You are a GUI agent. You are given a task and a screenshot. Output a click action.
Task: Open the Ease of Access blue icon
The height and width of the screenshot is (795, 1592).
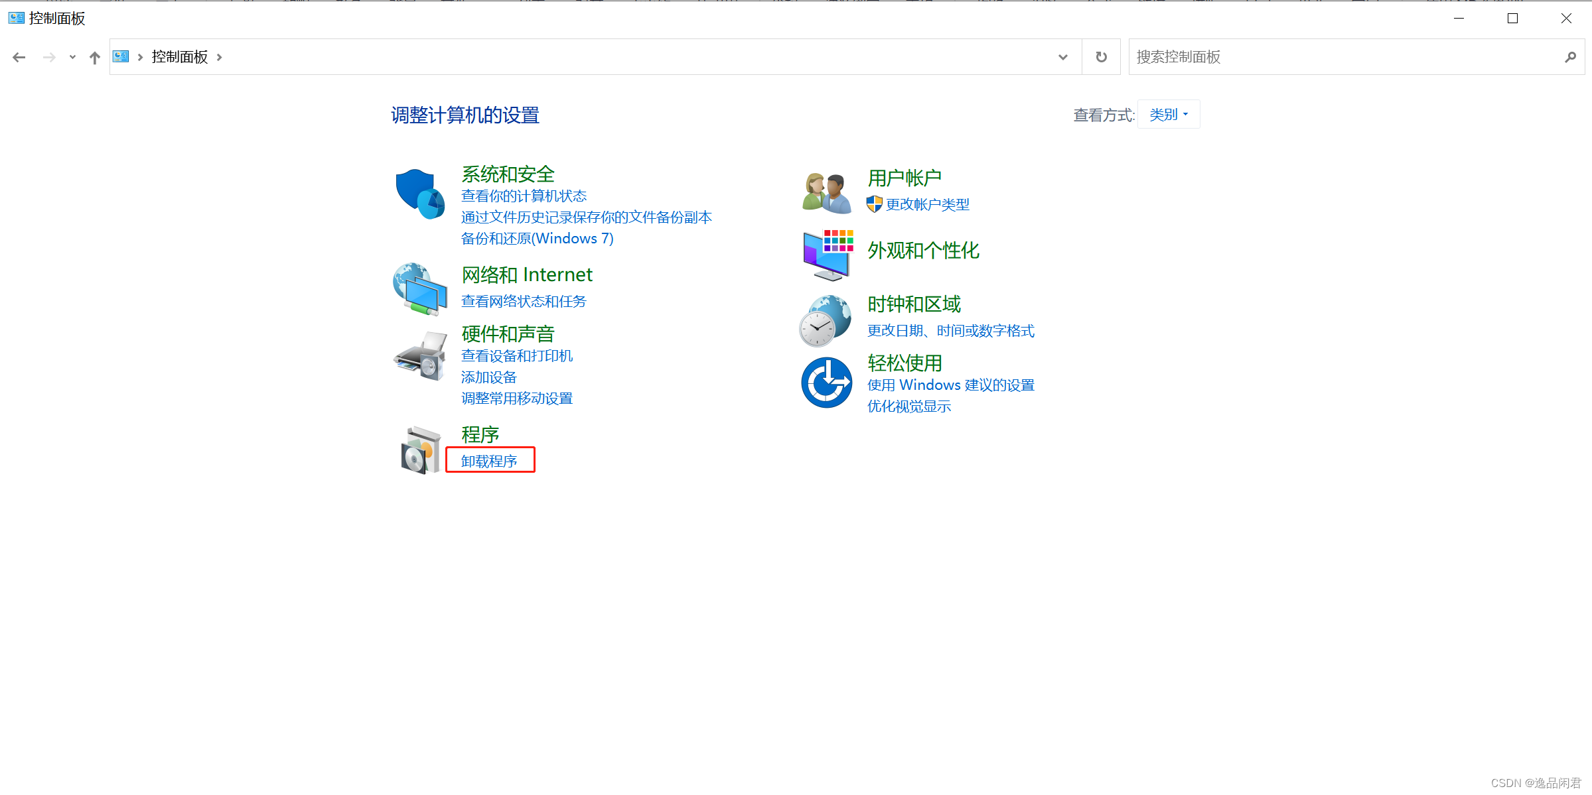[x=826, y=383]
